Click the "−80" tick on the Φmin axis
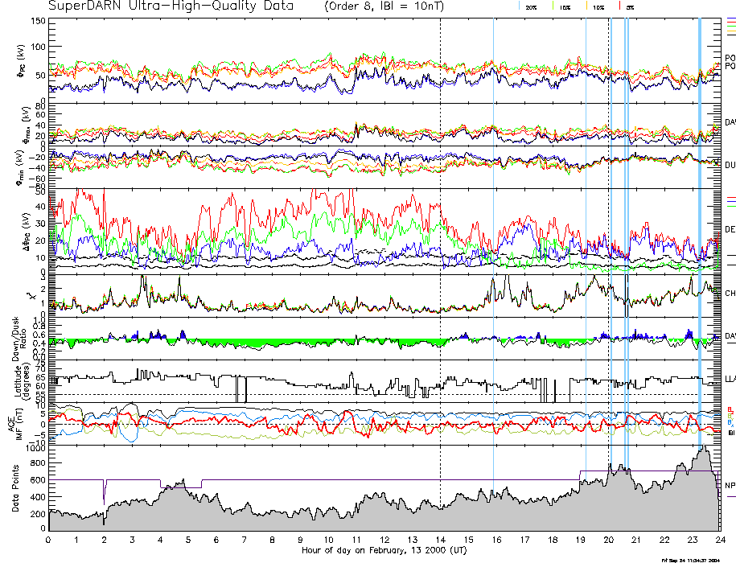Screen dimensions: 736x563 37,187
